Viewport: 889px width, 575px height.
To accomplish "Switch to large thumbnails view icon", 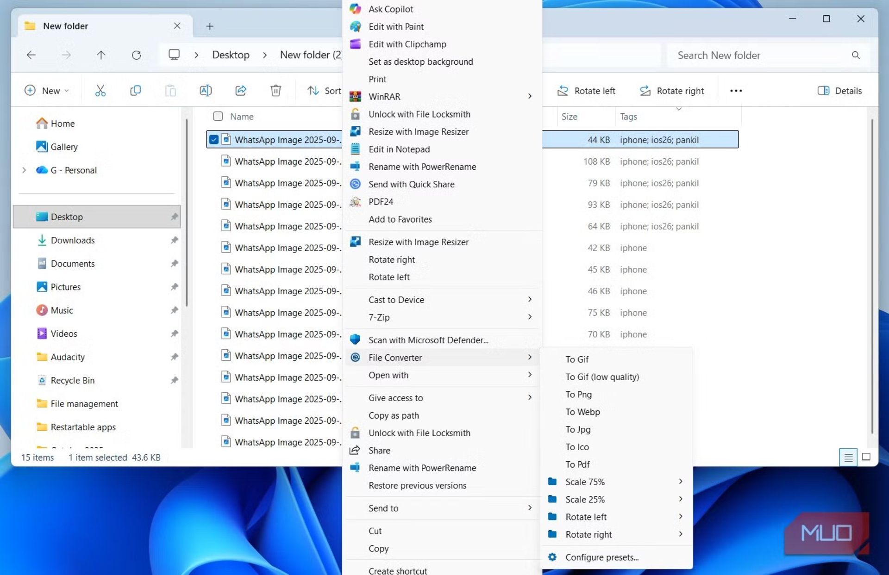I will (x=866, y=458).
